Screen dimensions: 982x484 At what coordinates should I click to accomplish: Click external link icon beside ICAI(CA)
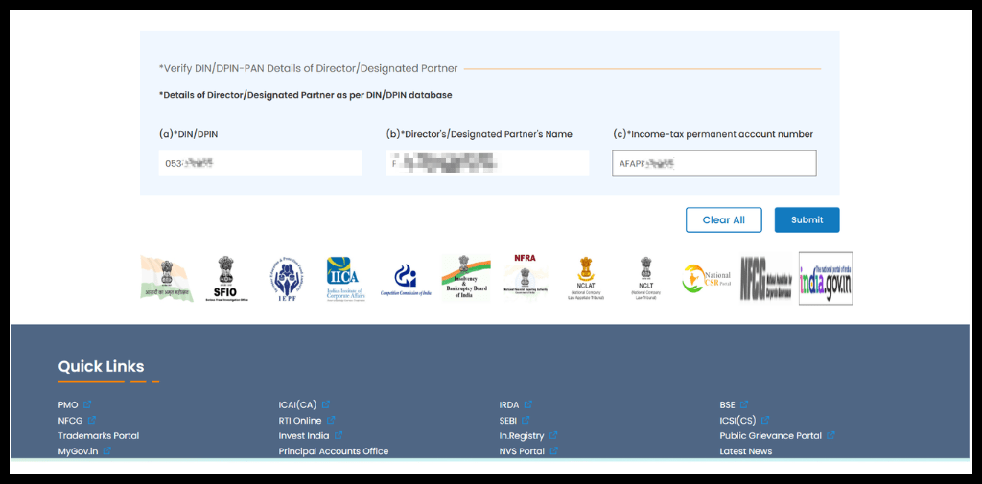pos(326,404)
